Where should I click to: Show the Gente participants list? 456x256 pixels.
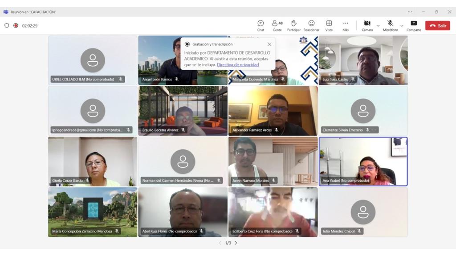[277, 25]
